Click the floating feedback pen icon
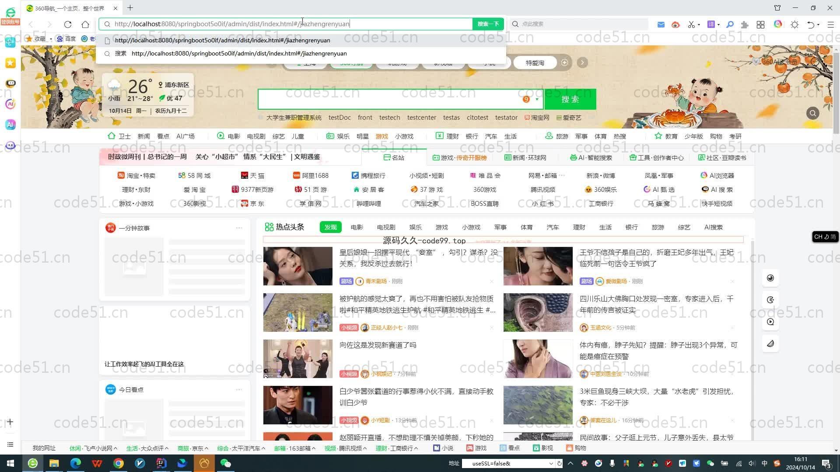This screenshot has width=840, height=472. pos(770,344)
